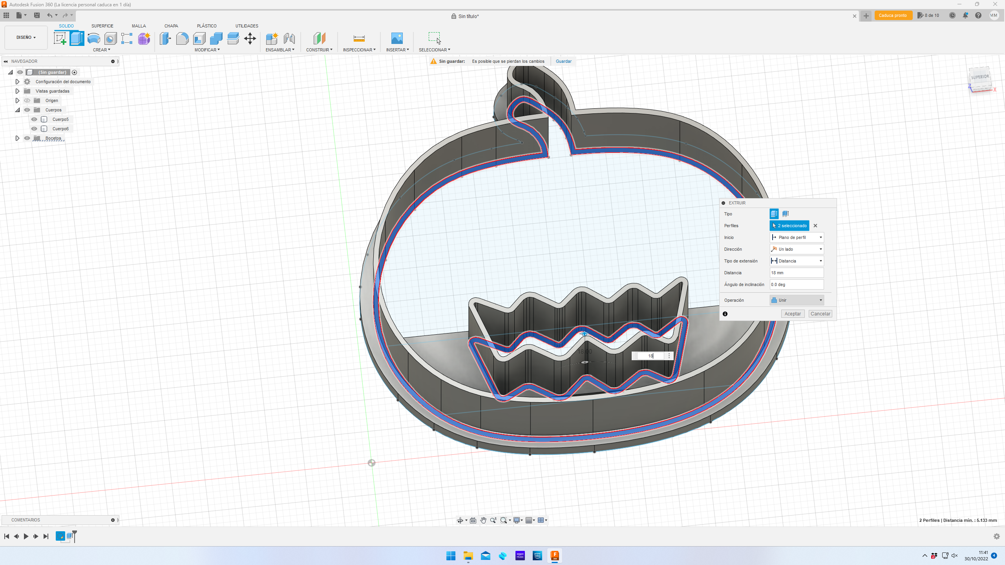Click the Distancia 18 mm input field
Viewport: 1005px width, 565px height.
(796, 273)
